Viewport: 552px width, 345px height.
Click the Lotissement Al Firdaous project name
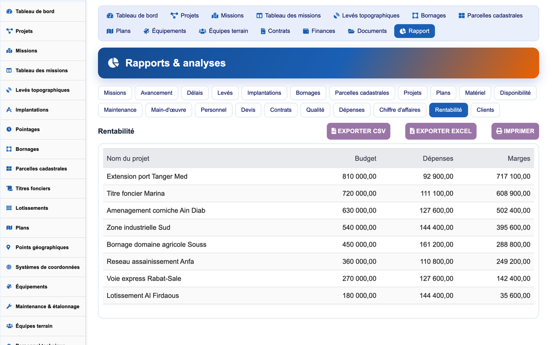point(143,295)
